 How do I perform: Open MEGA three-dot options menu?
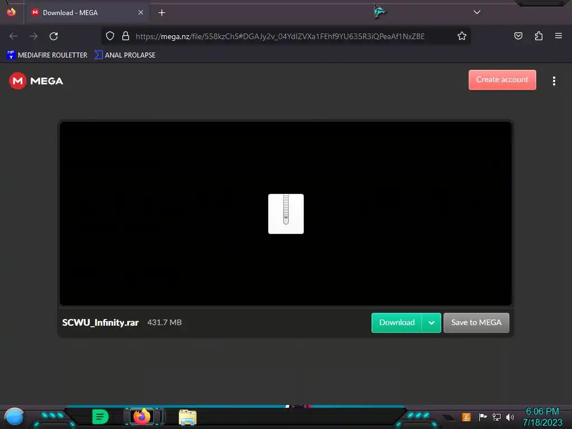(x=554, y=81)
